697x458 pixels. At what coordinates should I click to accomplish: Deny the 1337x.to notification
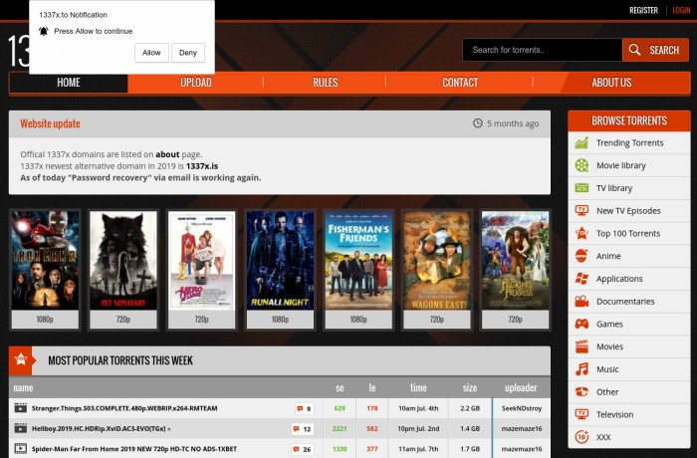(x=188, y=53)
